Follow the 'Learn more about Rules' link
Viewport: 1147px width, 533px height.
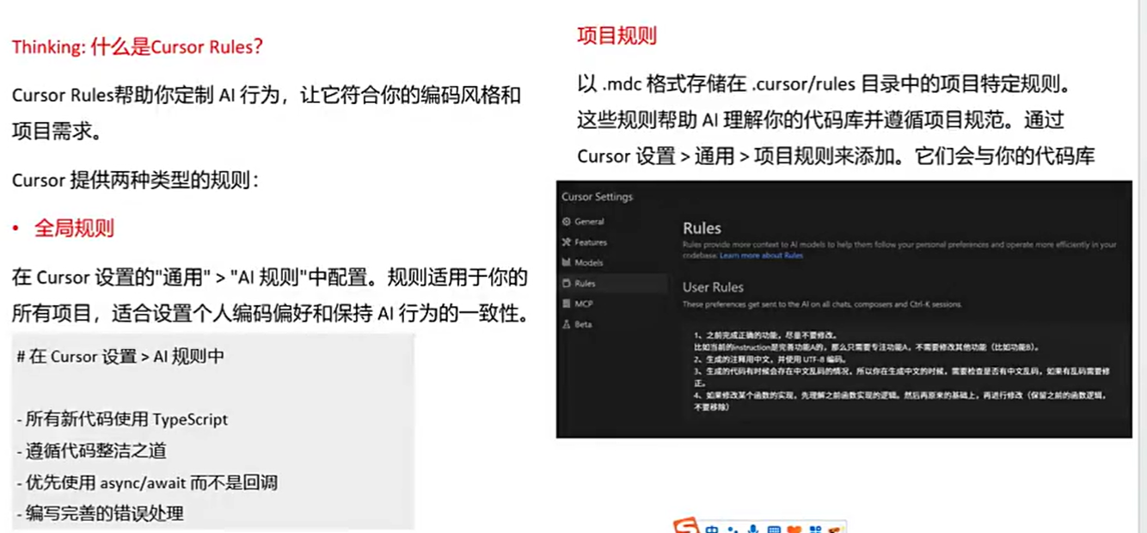tap(761, 255)
